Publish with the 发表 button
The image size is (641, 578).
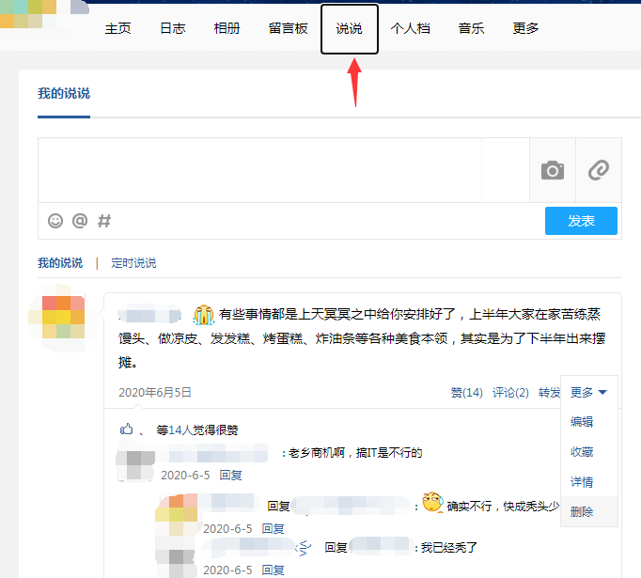pyautogui.click(x=581, y=221)
